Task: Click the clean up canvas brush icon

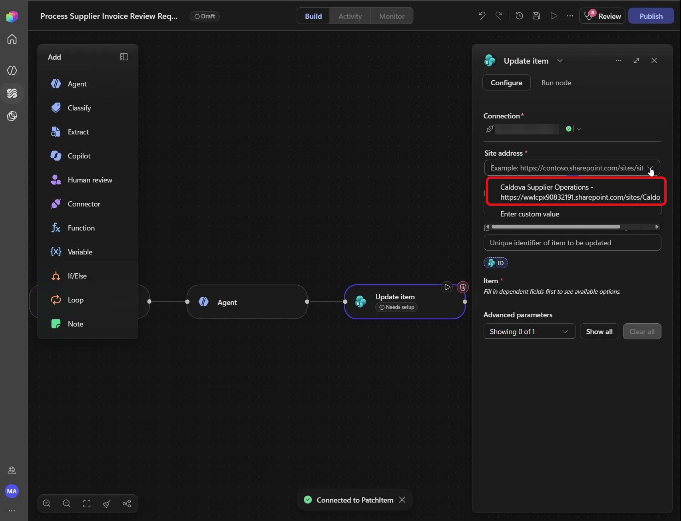Action: [107, 503]
